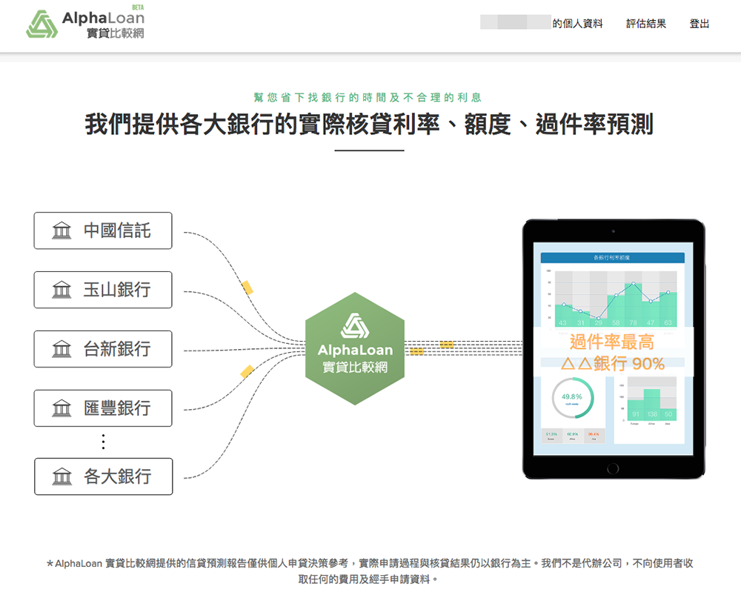Image resolution: width=741 pixels, height=601 pixels.
Task: Click the white logo inside the hexagon
Action: click(355, 326)
